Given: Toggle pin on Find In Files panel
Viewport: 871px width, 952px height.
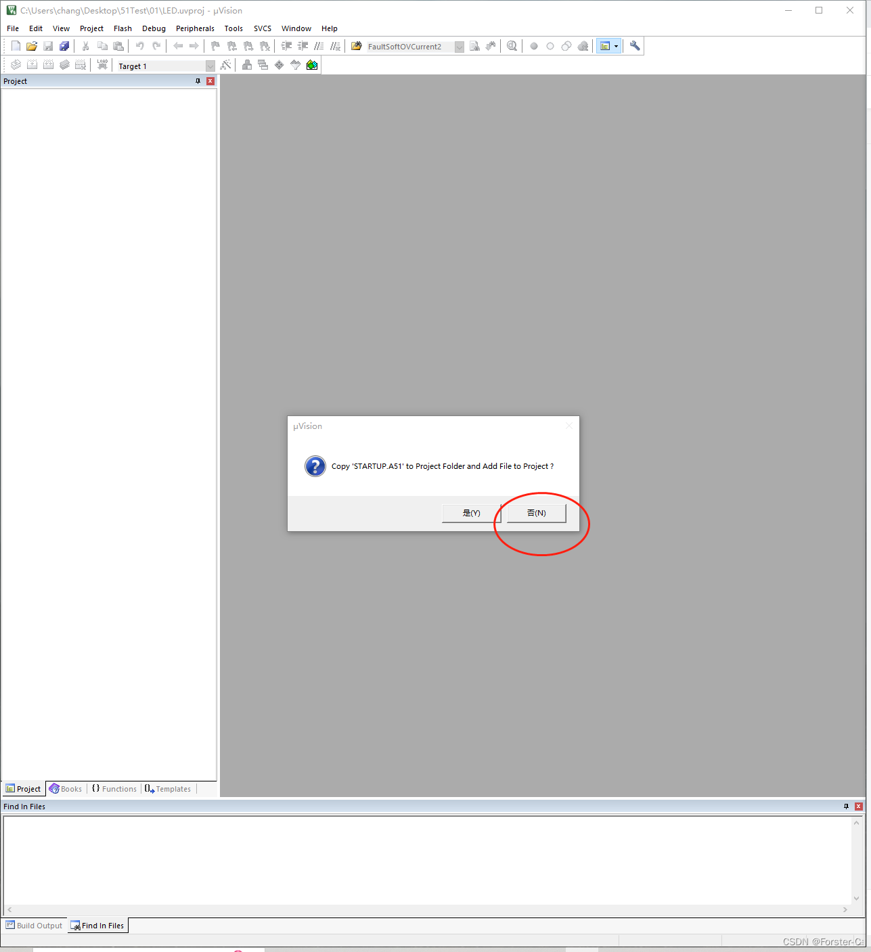Looking at the screenshot, I should pos(846,807).
